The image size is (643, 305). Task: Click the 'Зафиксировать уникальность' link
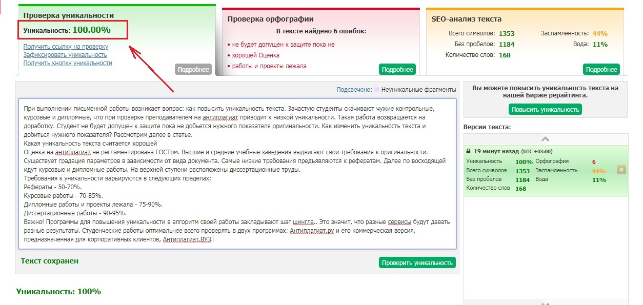pos(65,55)
